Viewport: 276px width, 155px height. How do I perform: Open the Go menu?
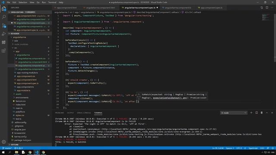tap(38, 3)
